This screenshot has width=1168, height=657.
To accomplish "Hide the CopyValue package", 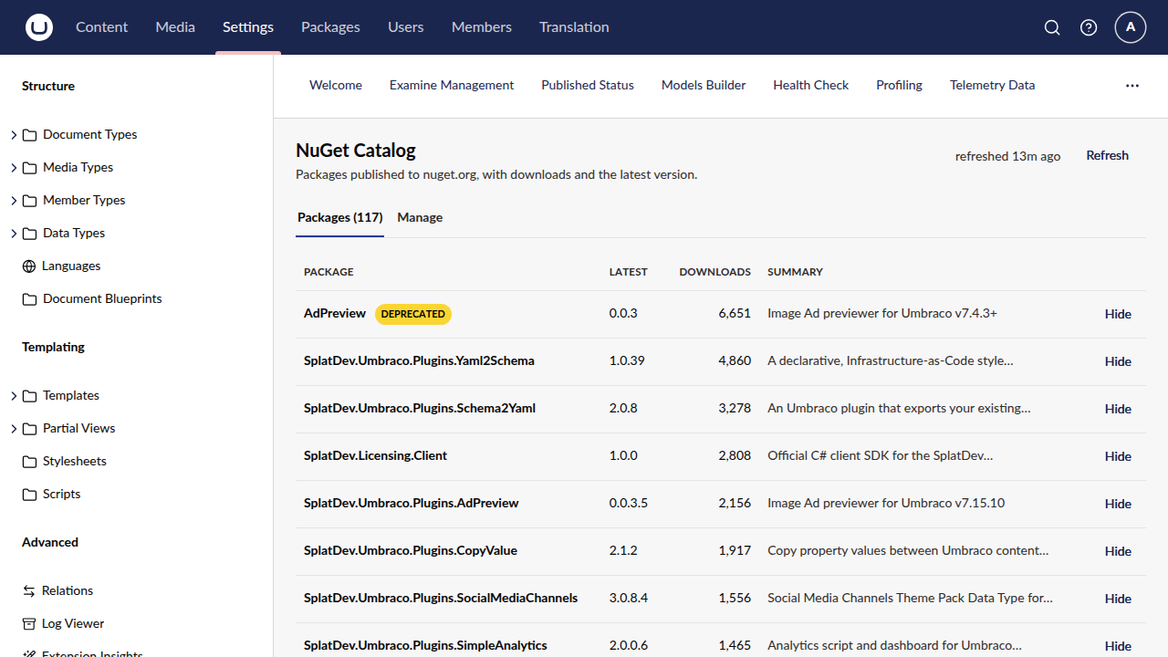I will pyautogui.click(x=1118, y=551).
